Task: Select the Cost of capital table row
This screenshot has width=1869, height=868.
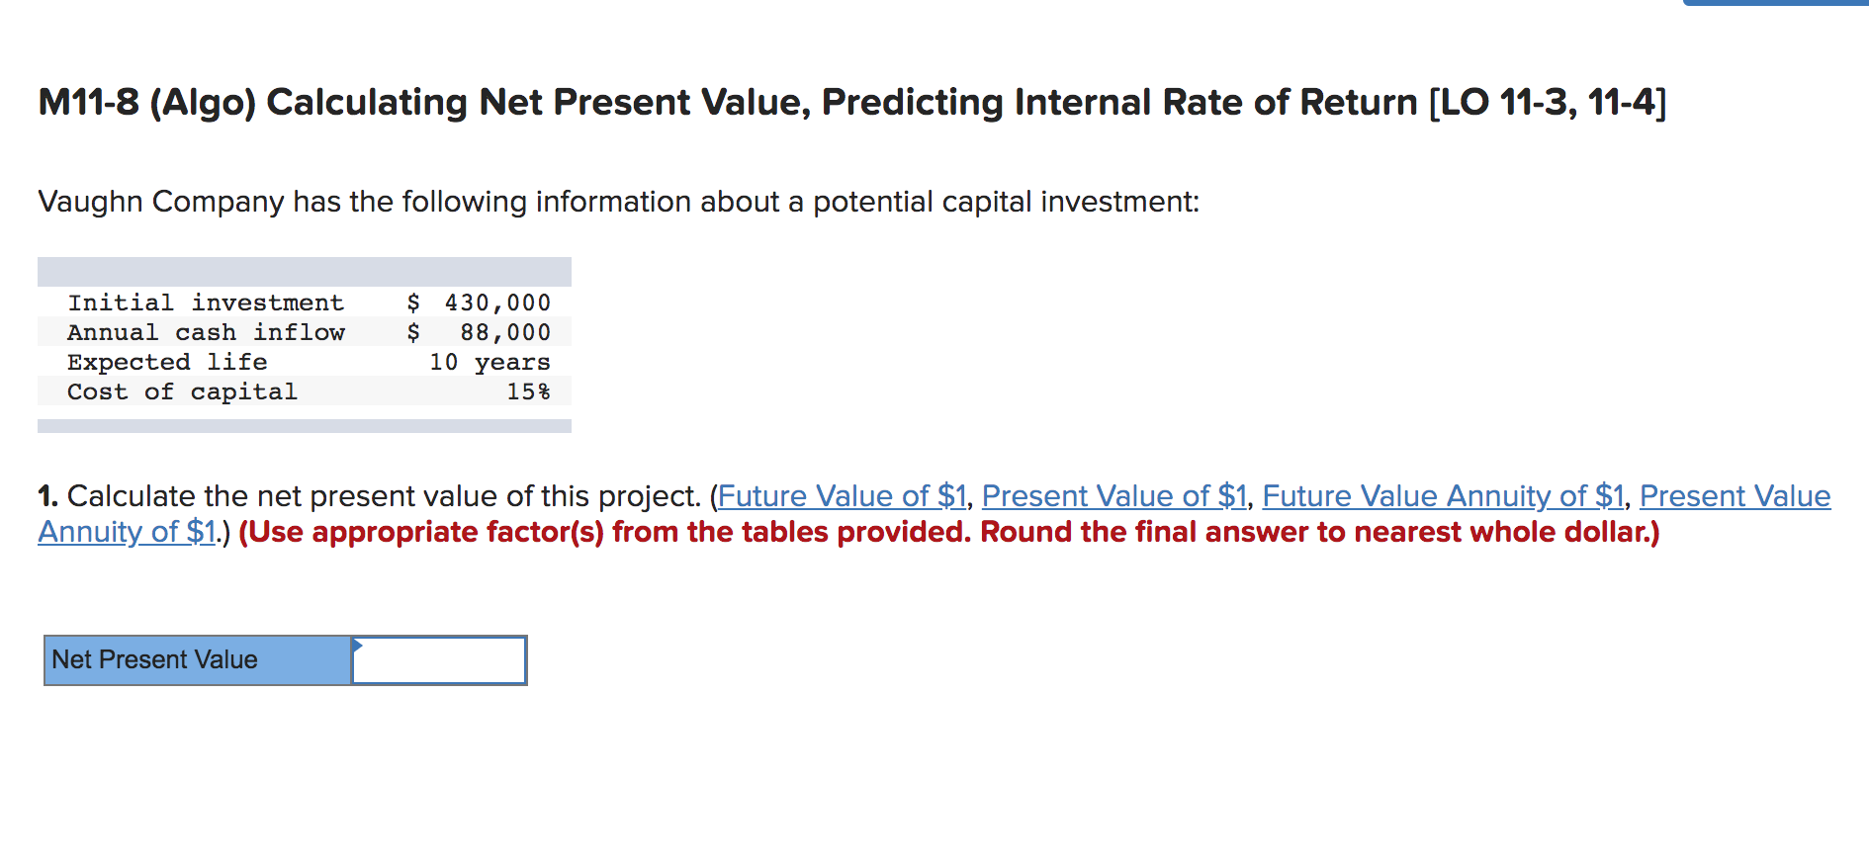Action: click(x=307, y=391)
